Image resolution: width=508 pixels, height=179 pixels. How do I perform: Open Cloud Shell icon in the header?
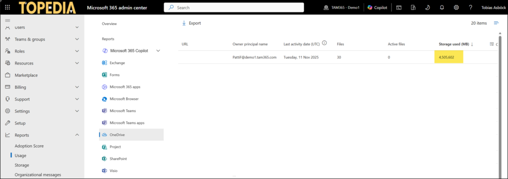(x=399, y=7)
